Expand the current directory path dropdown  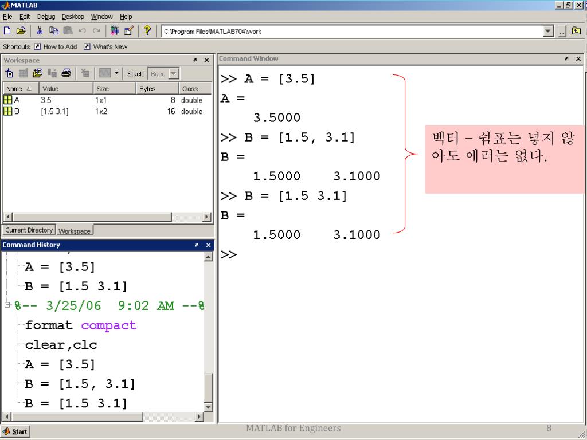548,32
